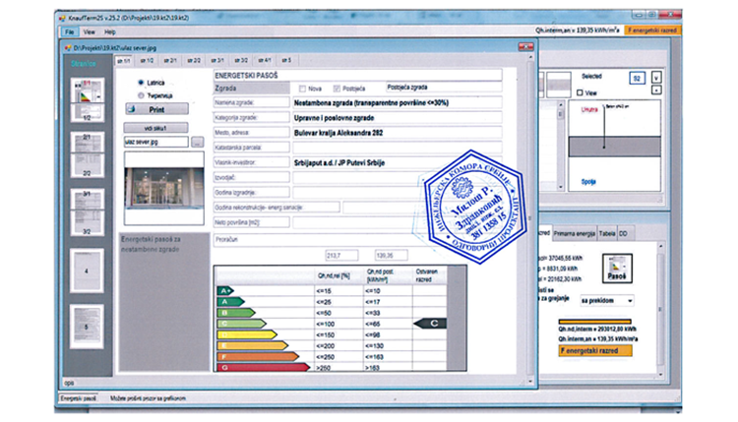738x422 pixels.
Task: Click the small '+' button under the v button
Action: (x=656, y=90)
